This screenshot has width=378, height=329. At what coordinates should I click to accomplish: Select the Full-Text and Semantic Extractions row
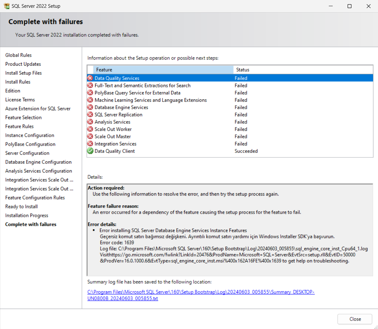click(230, 85)
